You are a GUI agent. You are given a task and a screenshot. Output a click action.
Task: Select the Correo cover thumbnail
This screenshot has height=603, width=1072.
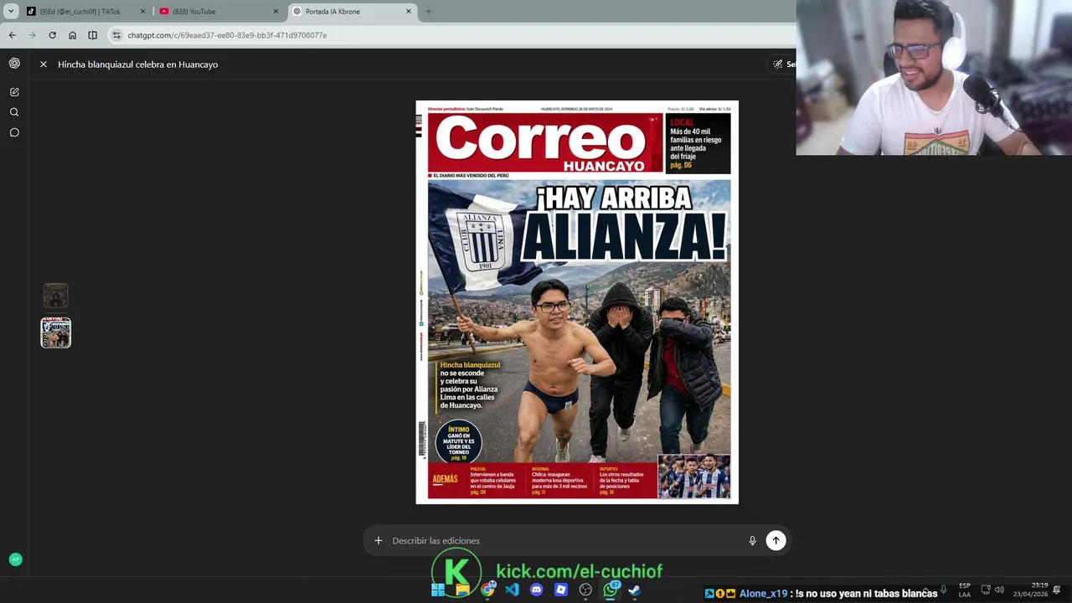56,332
